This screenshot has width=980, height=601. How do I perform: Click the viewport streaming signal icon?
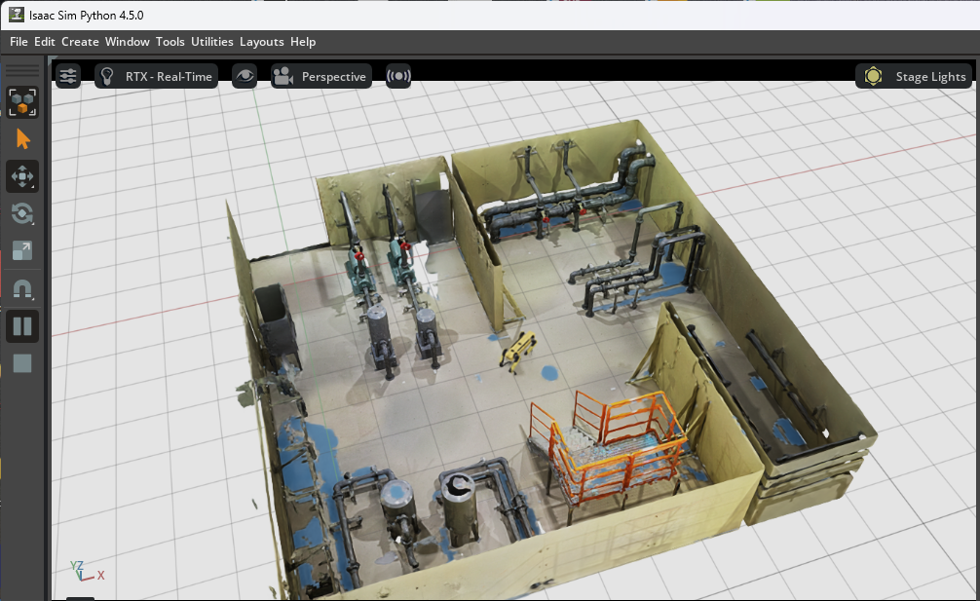click(398, 76)
